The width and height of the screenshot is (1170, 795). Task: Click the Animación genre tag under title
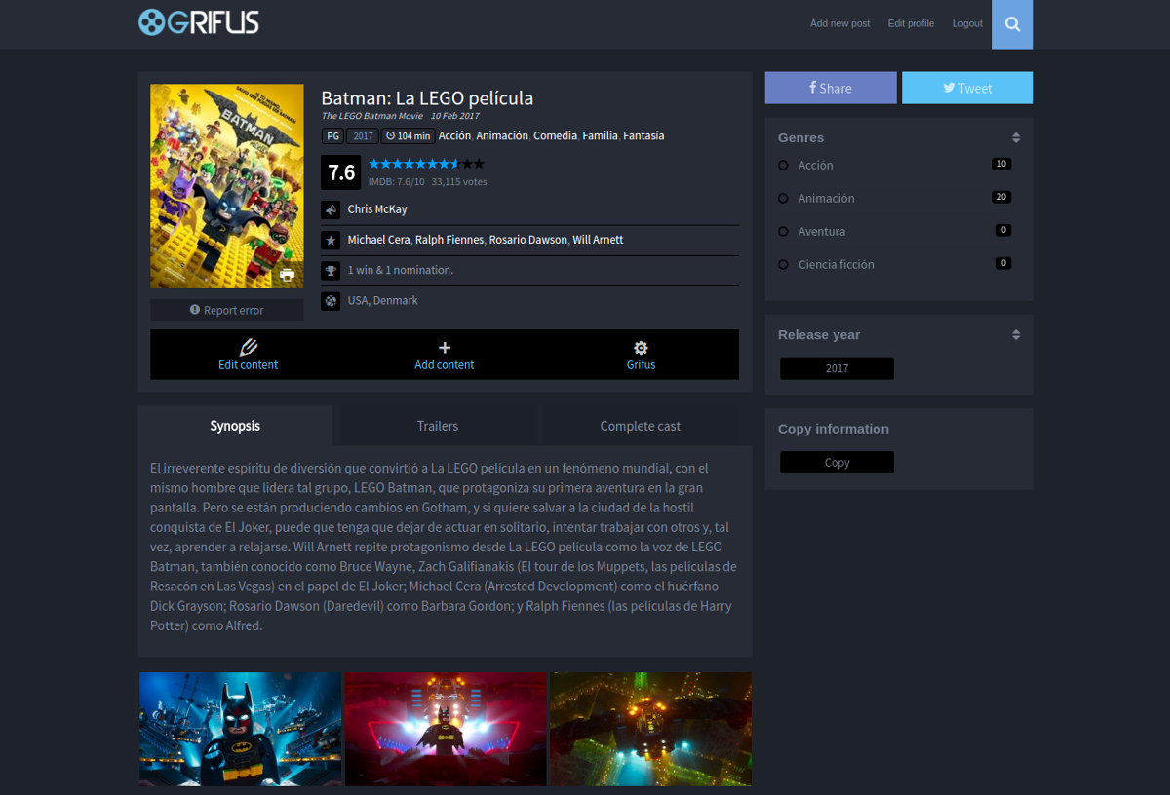(502, 136)
